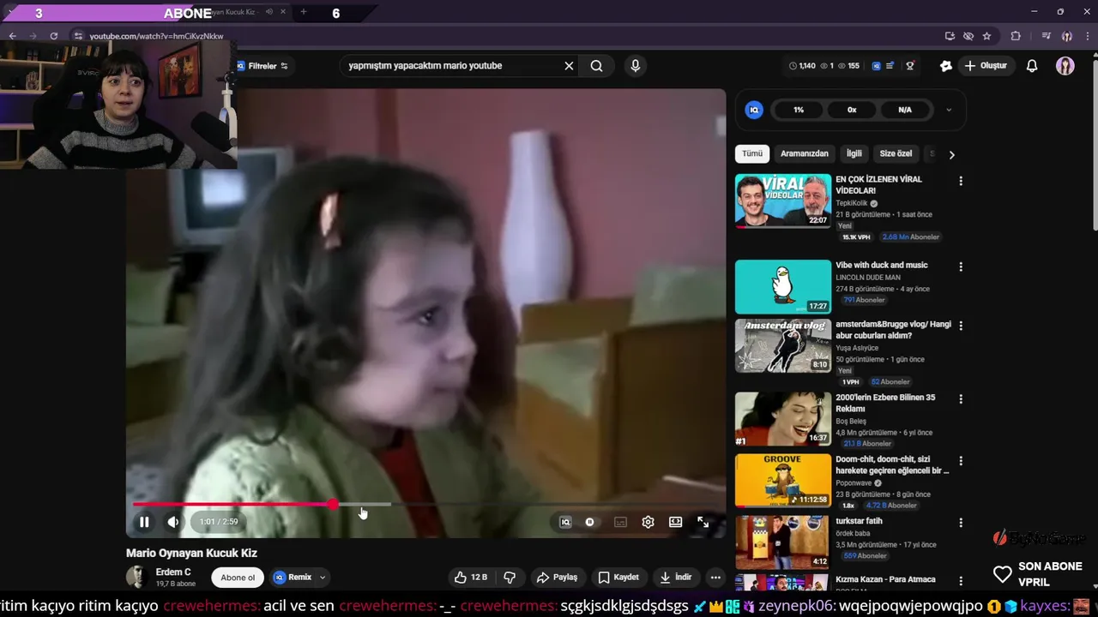Open YouTube notifications bell
The height and width of the screenshot is (617, 1098).
1032,66
